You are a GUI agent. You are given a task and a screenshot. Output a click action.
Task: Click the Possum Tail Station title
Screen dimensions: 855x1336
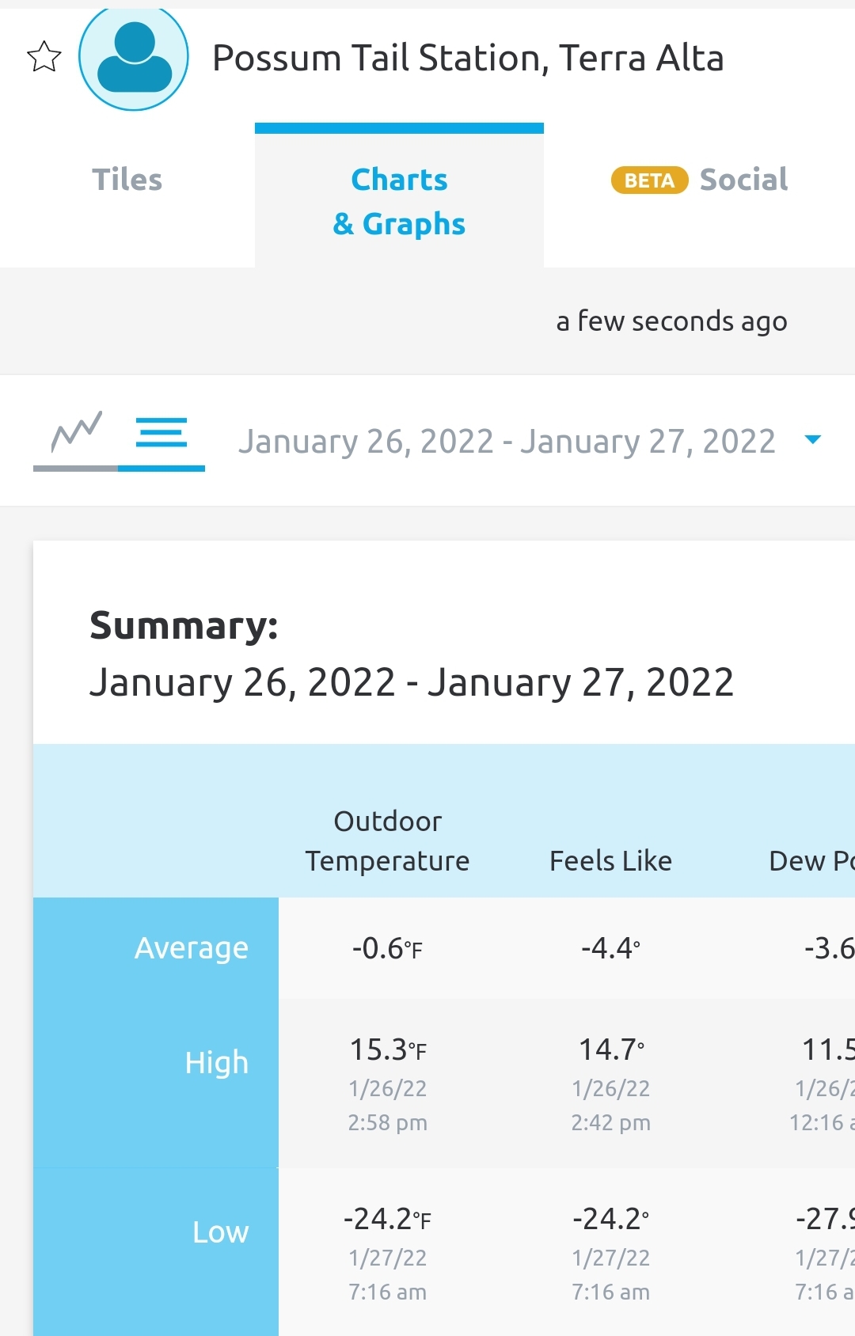tap(468, 58)
